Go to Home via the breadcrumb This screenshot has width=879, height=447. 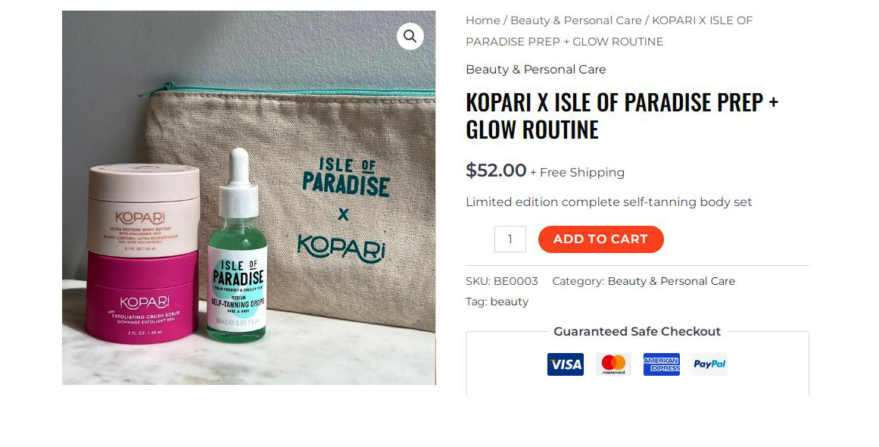point(482,20)
